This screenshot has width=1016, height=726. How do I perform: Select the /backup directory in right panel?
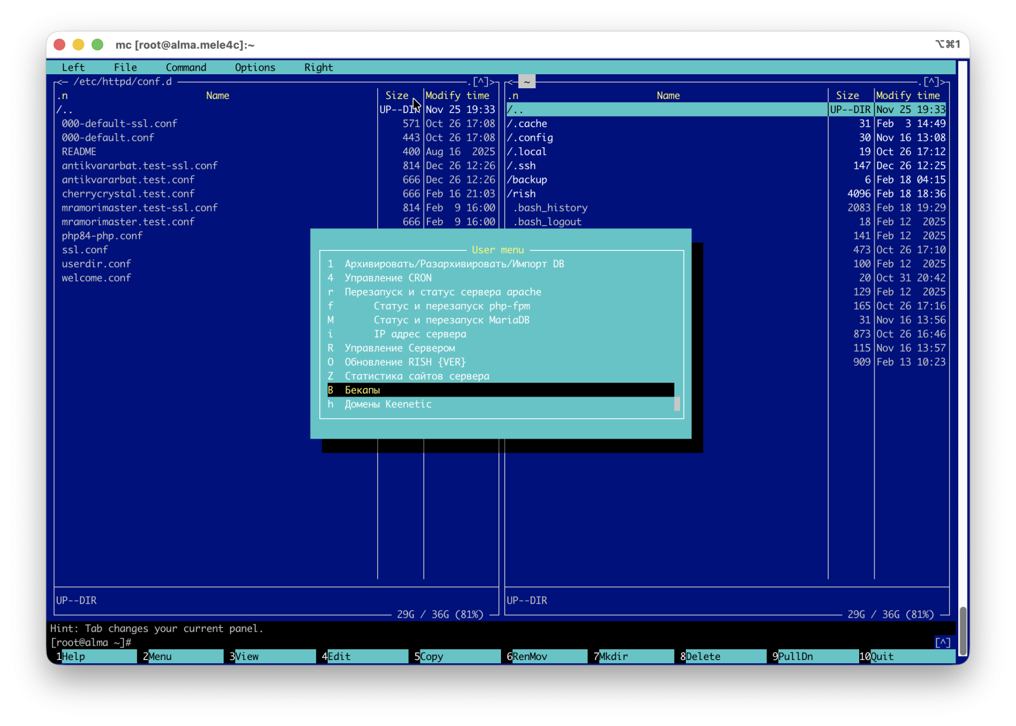click(x=527, y=180)
